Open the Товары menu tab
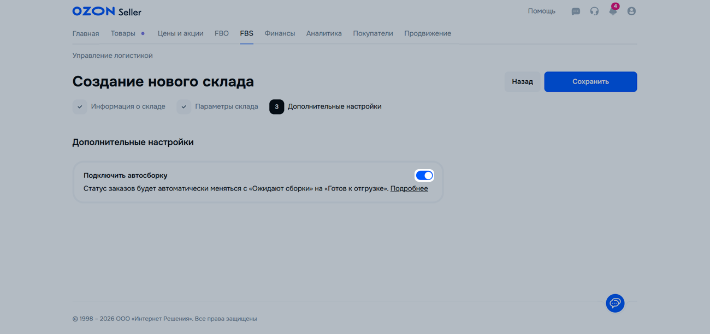710x334 pixels. (123, 34)
